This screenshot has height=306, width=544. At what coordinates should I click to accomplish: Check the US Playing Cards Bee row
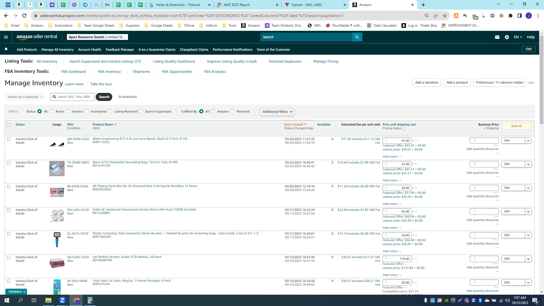pos(8,187)
